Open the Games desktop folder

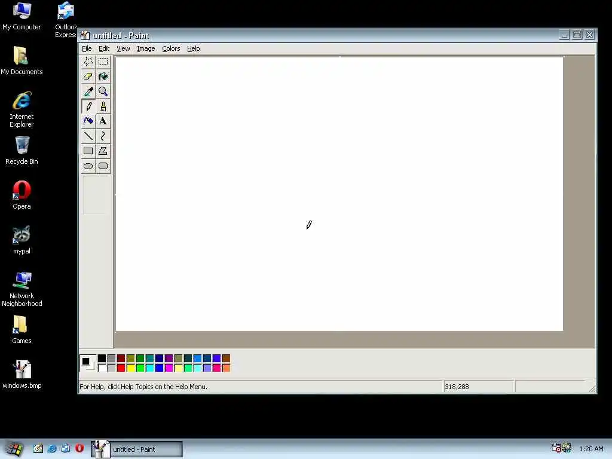22,330
